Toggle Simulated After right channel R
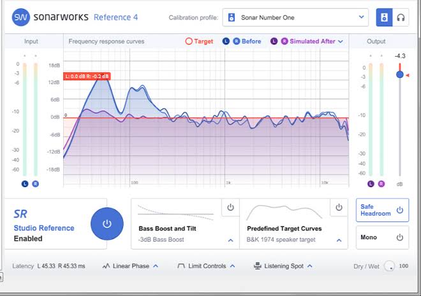 coord(284,41)
